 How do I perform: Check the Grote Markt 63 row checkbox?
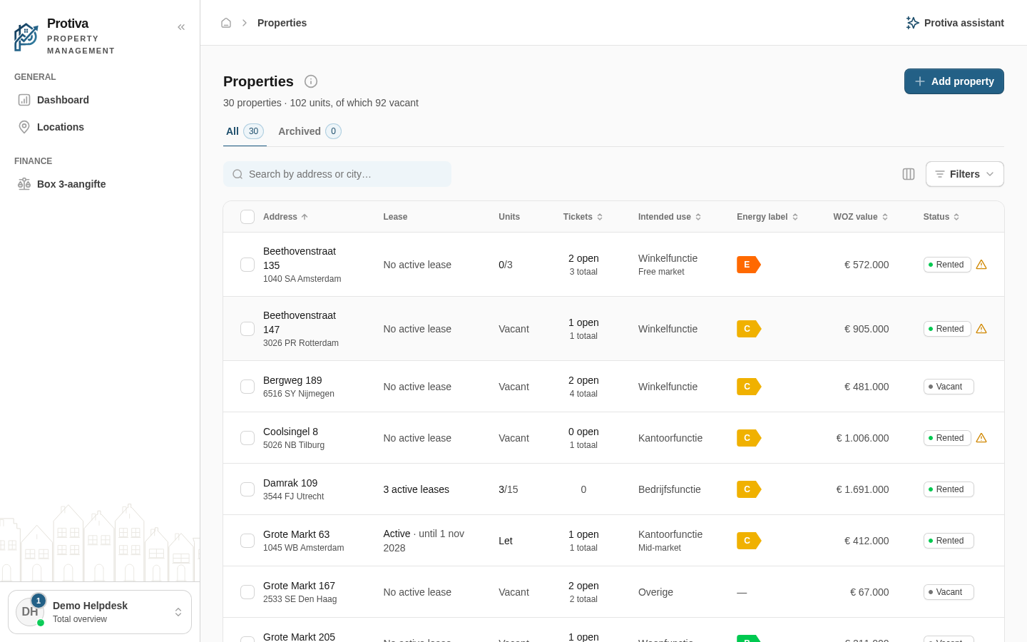(247, 541)
